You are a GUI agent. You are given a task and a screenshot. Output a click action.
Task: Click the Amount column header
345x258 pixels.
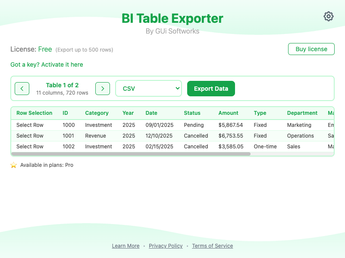click(x=228, y=113)
